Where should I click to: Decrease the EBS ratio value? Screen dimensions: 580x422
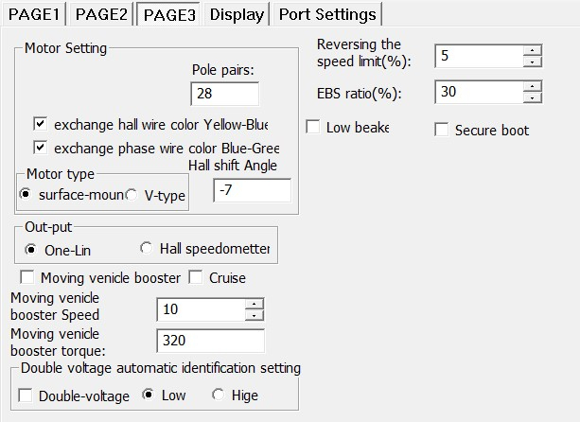(534, 97)
